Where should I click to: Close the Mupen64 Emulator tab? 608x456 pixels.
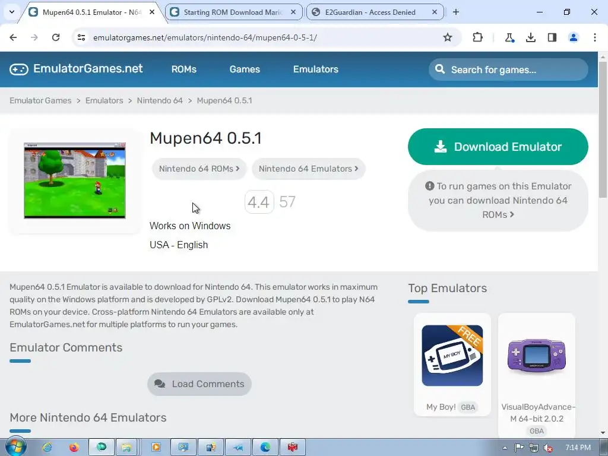(152, 12)
